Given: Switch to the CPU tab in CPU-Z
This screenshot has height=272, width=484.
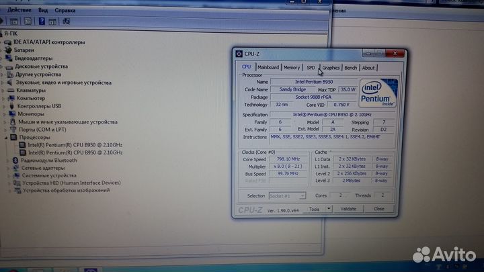Looking at the screenshot, I should pyautogui.click(x=246, y=67).
